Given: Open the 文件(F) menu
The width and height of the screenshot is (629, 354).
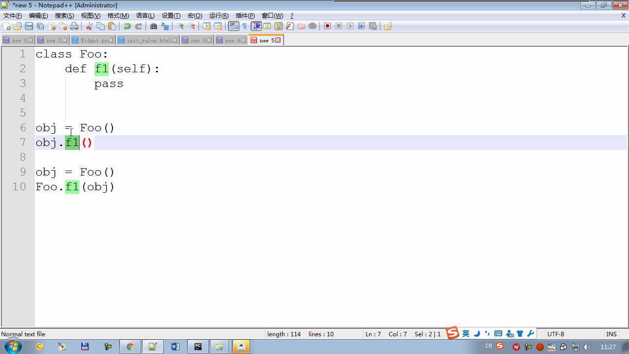Looking at the screenshot, I should pyautogui.click(x=12, y=16).
